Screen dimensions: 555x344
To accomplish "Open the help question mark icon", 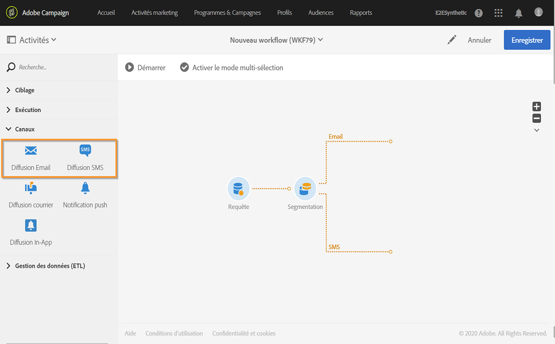I will click(x=479, y=13).
